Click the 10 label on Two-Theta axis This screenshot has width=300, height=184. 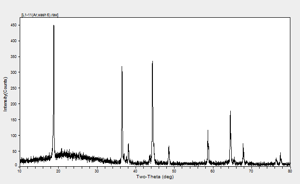[20, 171]
